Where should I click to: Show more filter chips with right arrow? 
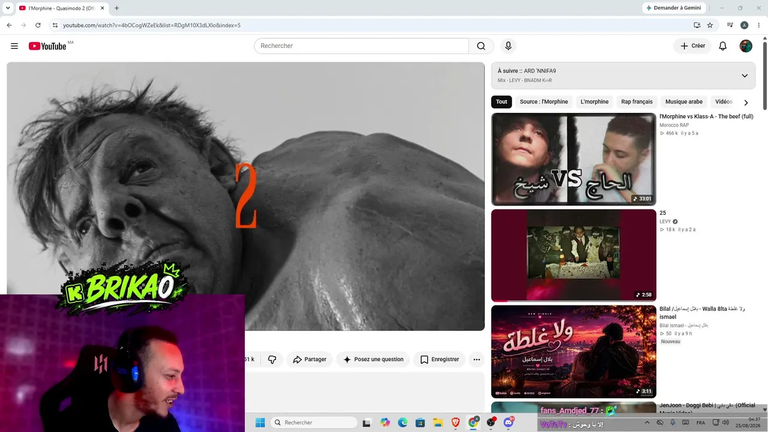pos(746,103)
